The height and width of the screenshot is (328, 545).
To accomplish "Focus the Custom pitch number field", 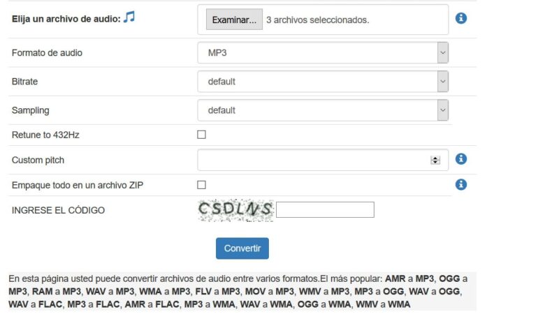I will tap(314, 160).
